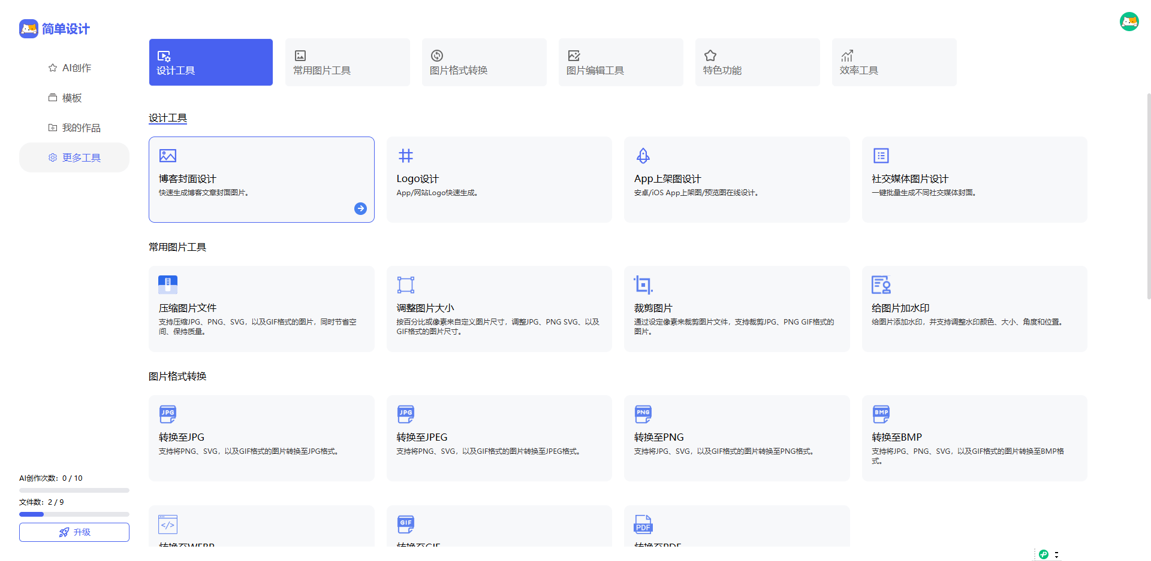This screenshot has width=1151, height=561.
Task: Click the 转换至PNG file icon
Action: (x=643, y=414)
